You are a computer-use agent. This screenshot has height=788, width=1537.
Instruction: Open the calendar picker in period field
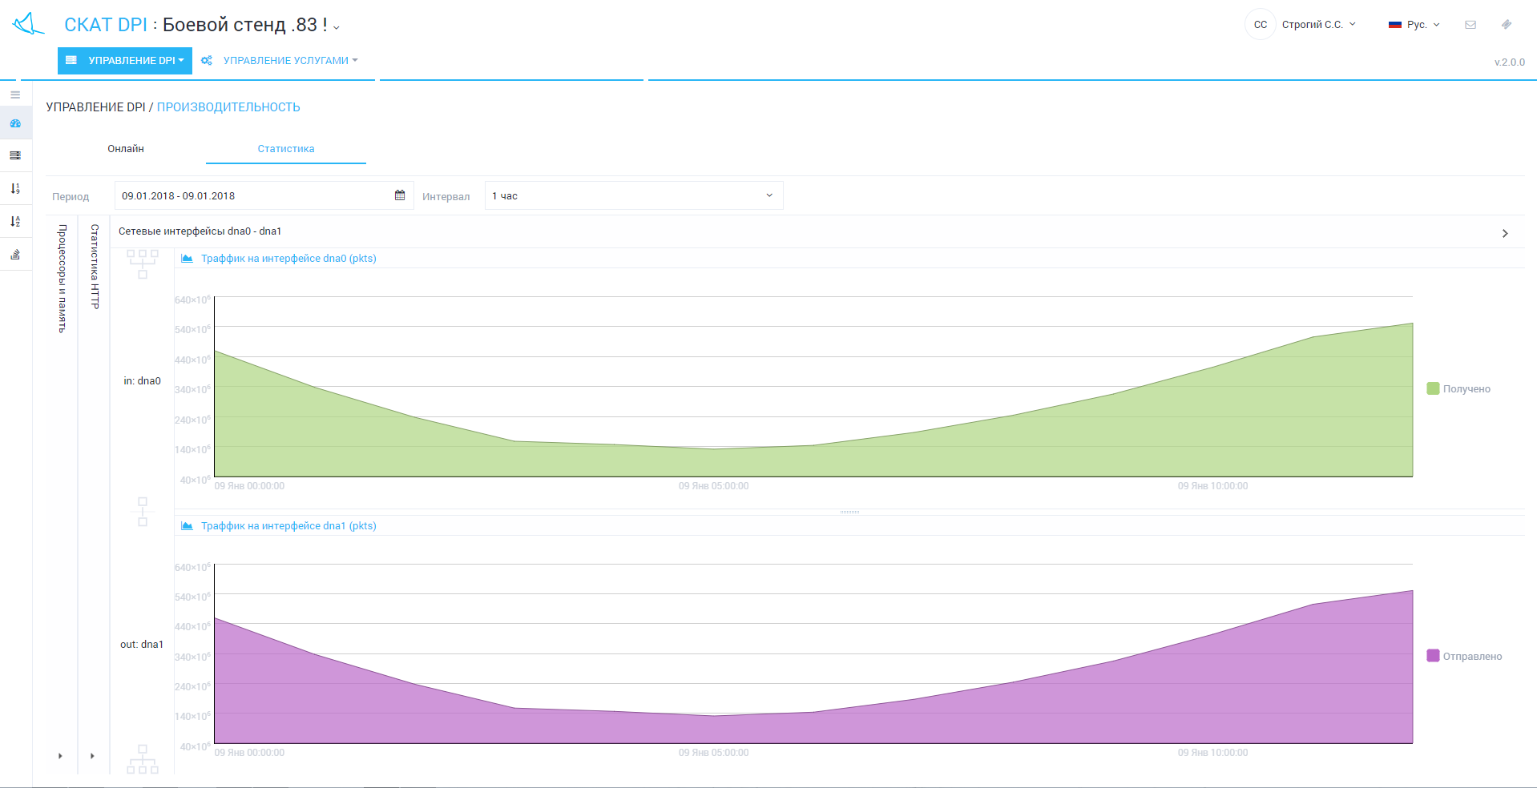[400, 195]
